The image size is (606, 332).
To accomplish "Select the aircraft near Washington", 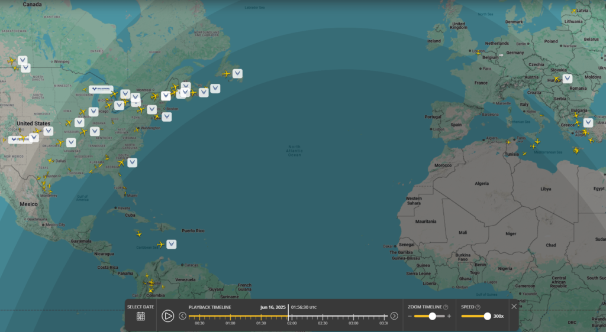I will coord(137,130).
